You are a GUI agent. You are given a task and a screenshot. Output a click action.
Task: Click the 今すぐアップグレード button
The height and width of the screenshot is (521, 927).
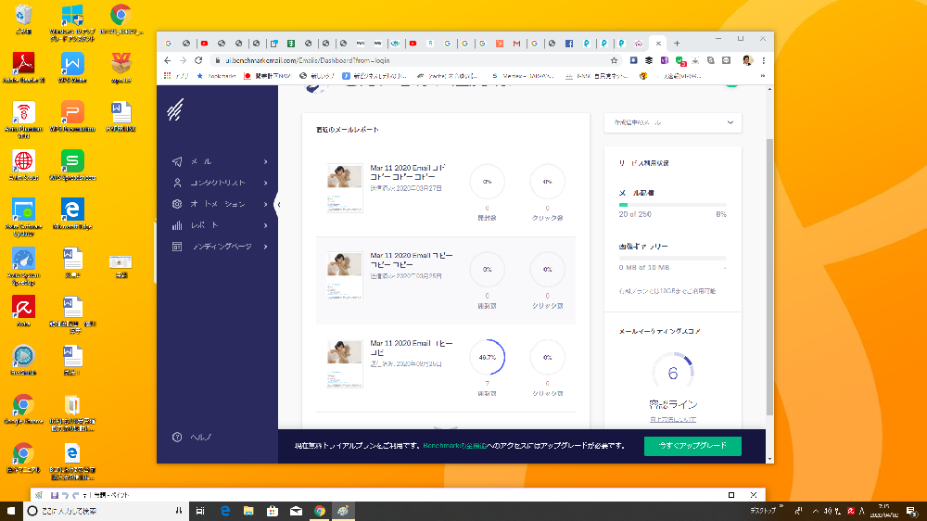point(692,446)
